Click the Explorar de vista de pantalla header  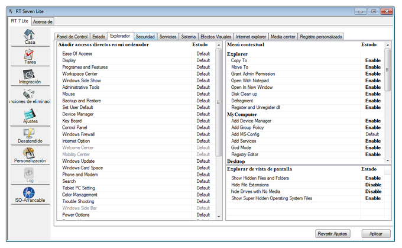pos(259,169)
